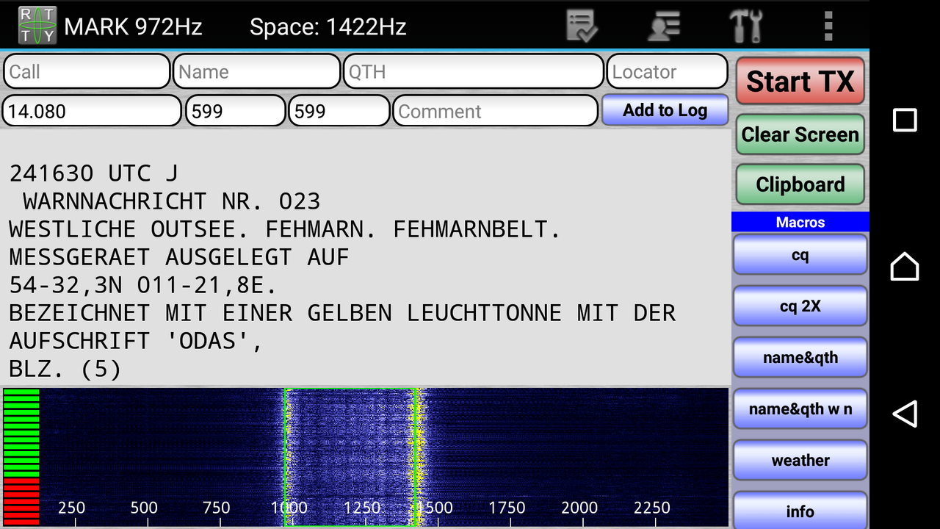Open the three-dot overflow menu

[x=828, y=26]
